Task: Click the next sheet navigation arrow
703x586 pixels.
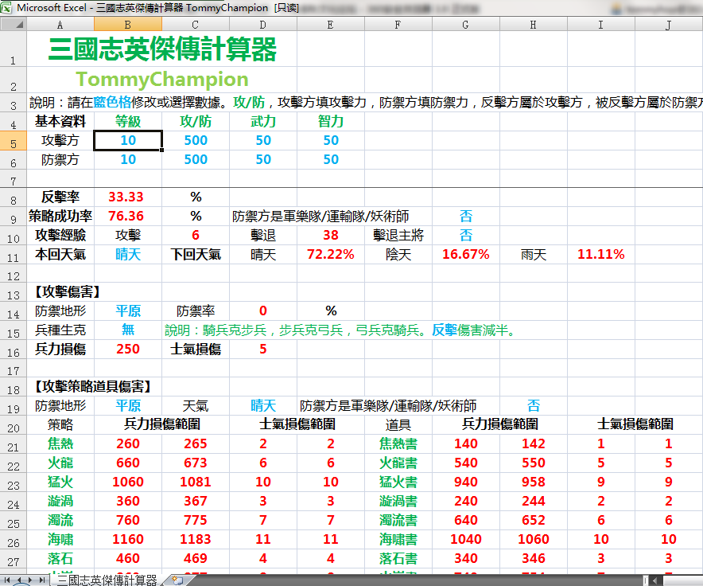Action: pos(30,580)
